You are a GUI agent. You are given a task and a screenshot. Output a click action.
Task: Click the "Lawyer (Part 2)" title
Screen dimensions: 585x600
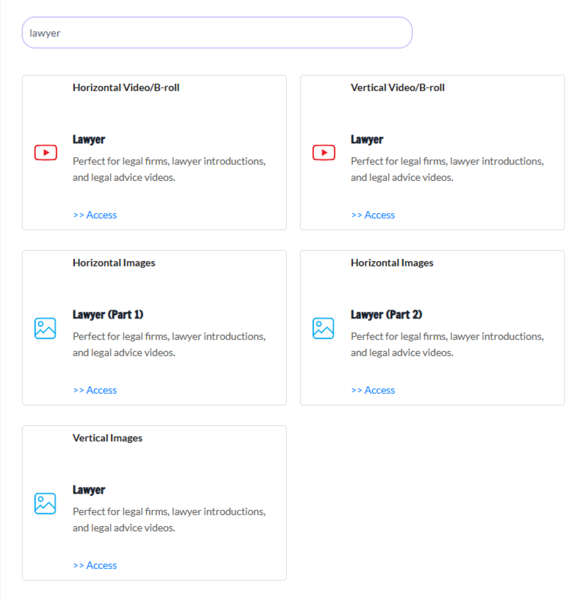386,315
